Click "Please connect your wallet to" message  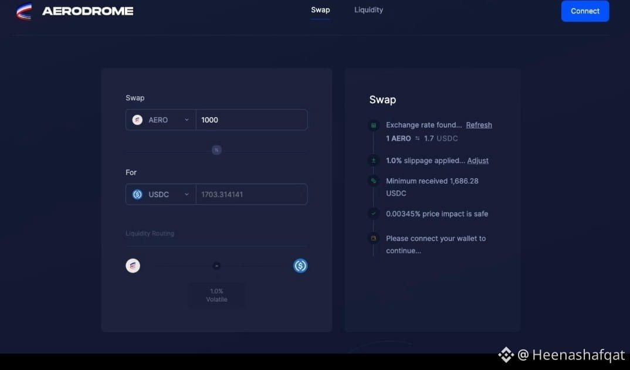coord(436,238)
